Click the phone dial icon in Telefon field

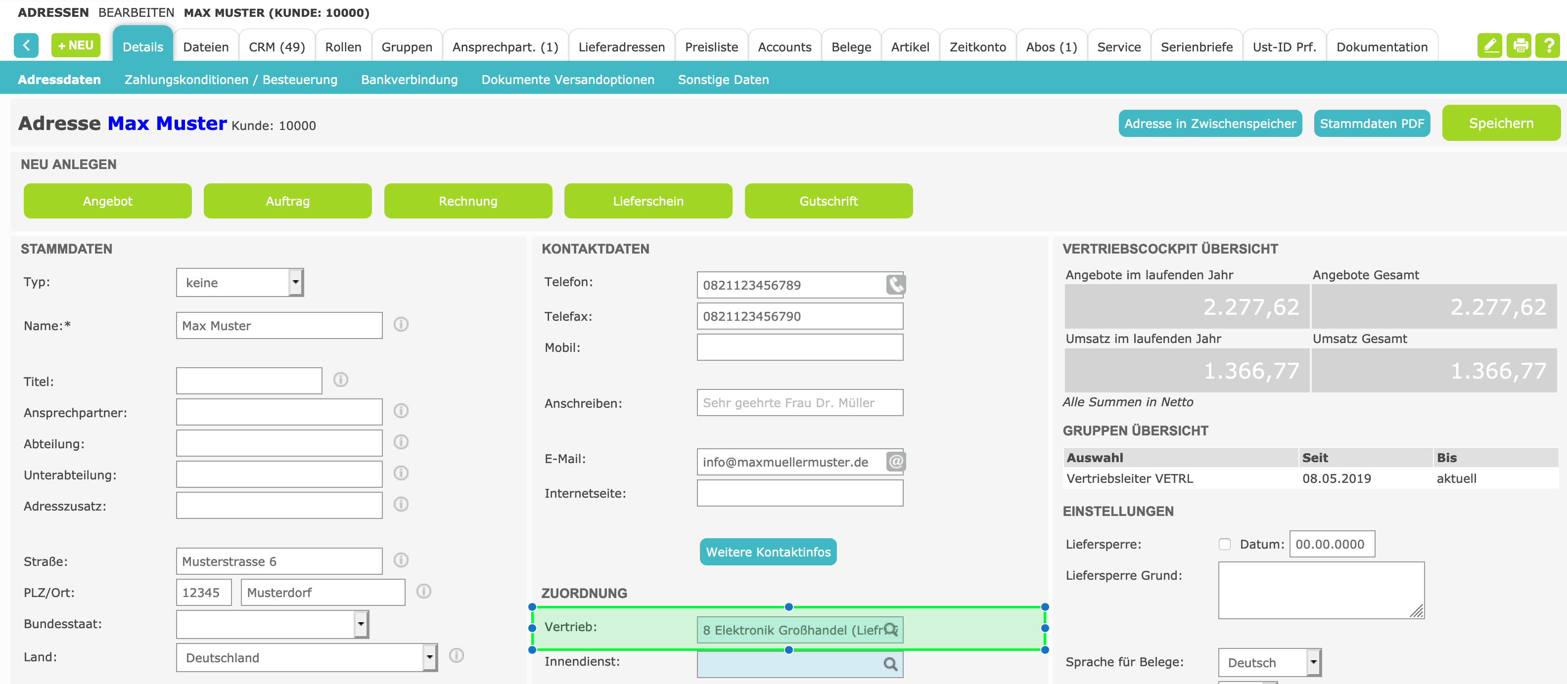coord(895,285)
